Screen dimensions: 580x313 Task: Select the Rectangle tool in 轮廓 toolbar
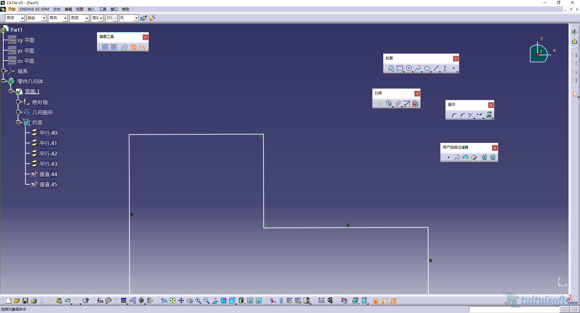click(400, 68)
